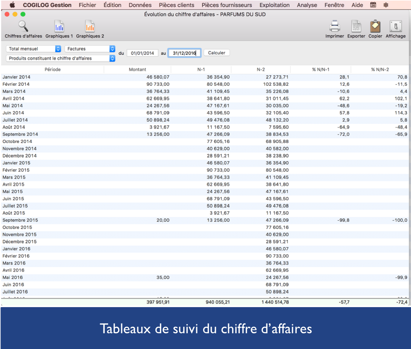Open the Fenêtre menu
The height and width of the screenshot is (349, 411).
coord(334,5)
